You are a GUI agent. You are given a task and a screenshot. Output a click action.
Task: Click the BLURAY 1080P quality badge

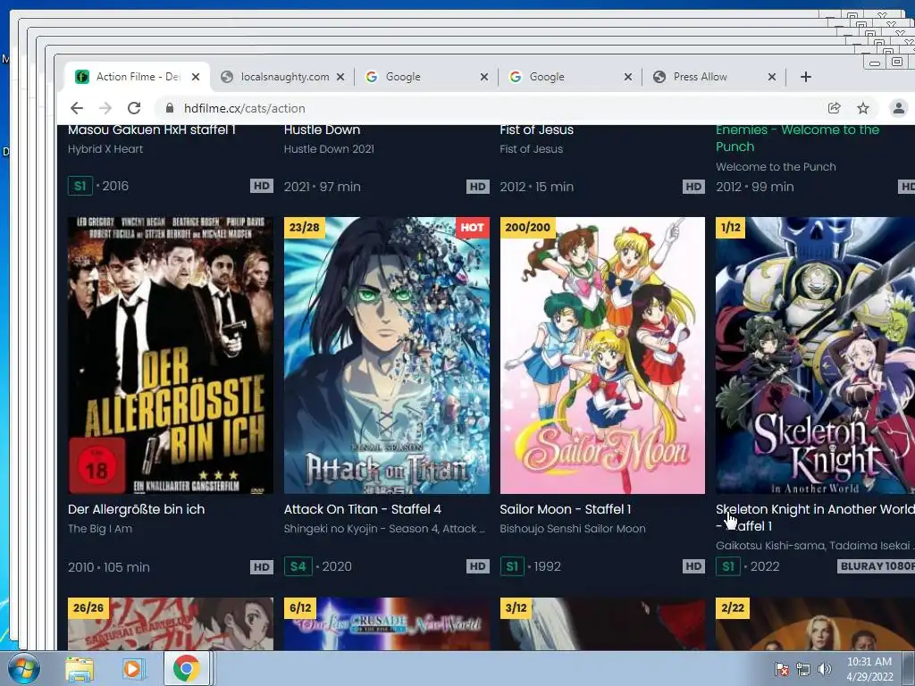point(876,566)
